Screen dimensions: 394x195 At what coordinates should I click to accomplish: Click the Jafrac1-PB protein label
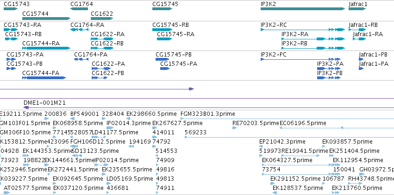(373, 55)
